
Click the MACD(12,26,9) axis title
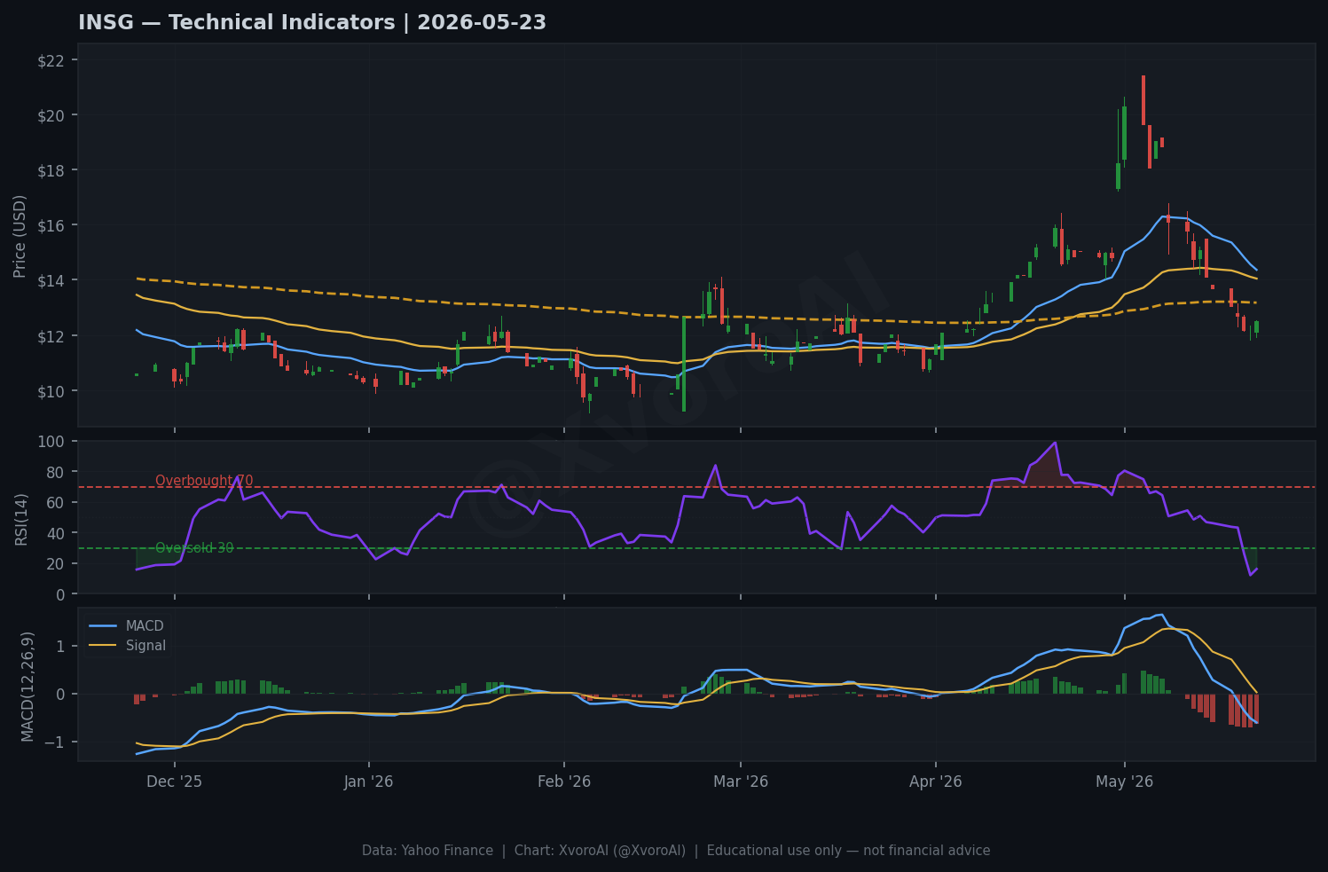click(x=28, y=687)
